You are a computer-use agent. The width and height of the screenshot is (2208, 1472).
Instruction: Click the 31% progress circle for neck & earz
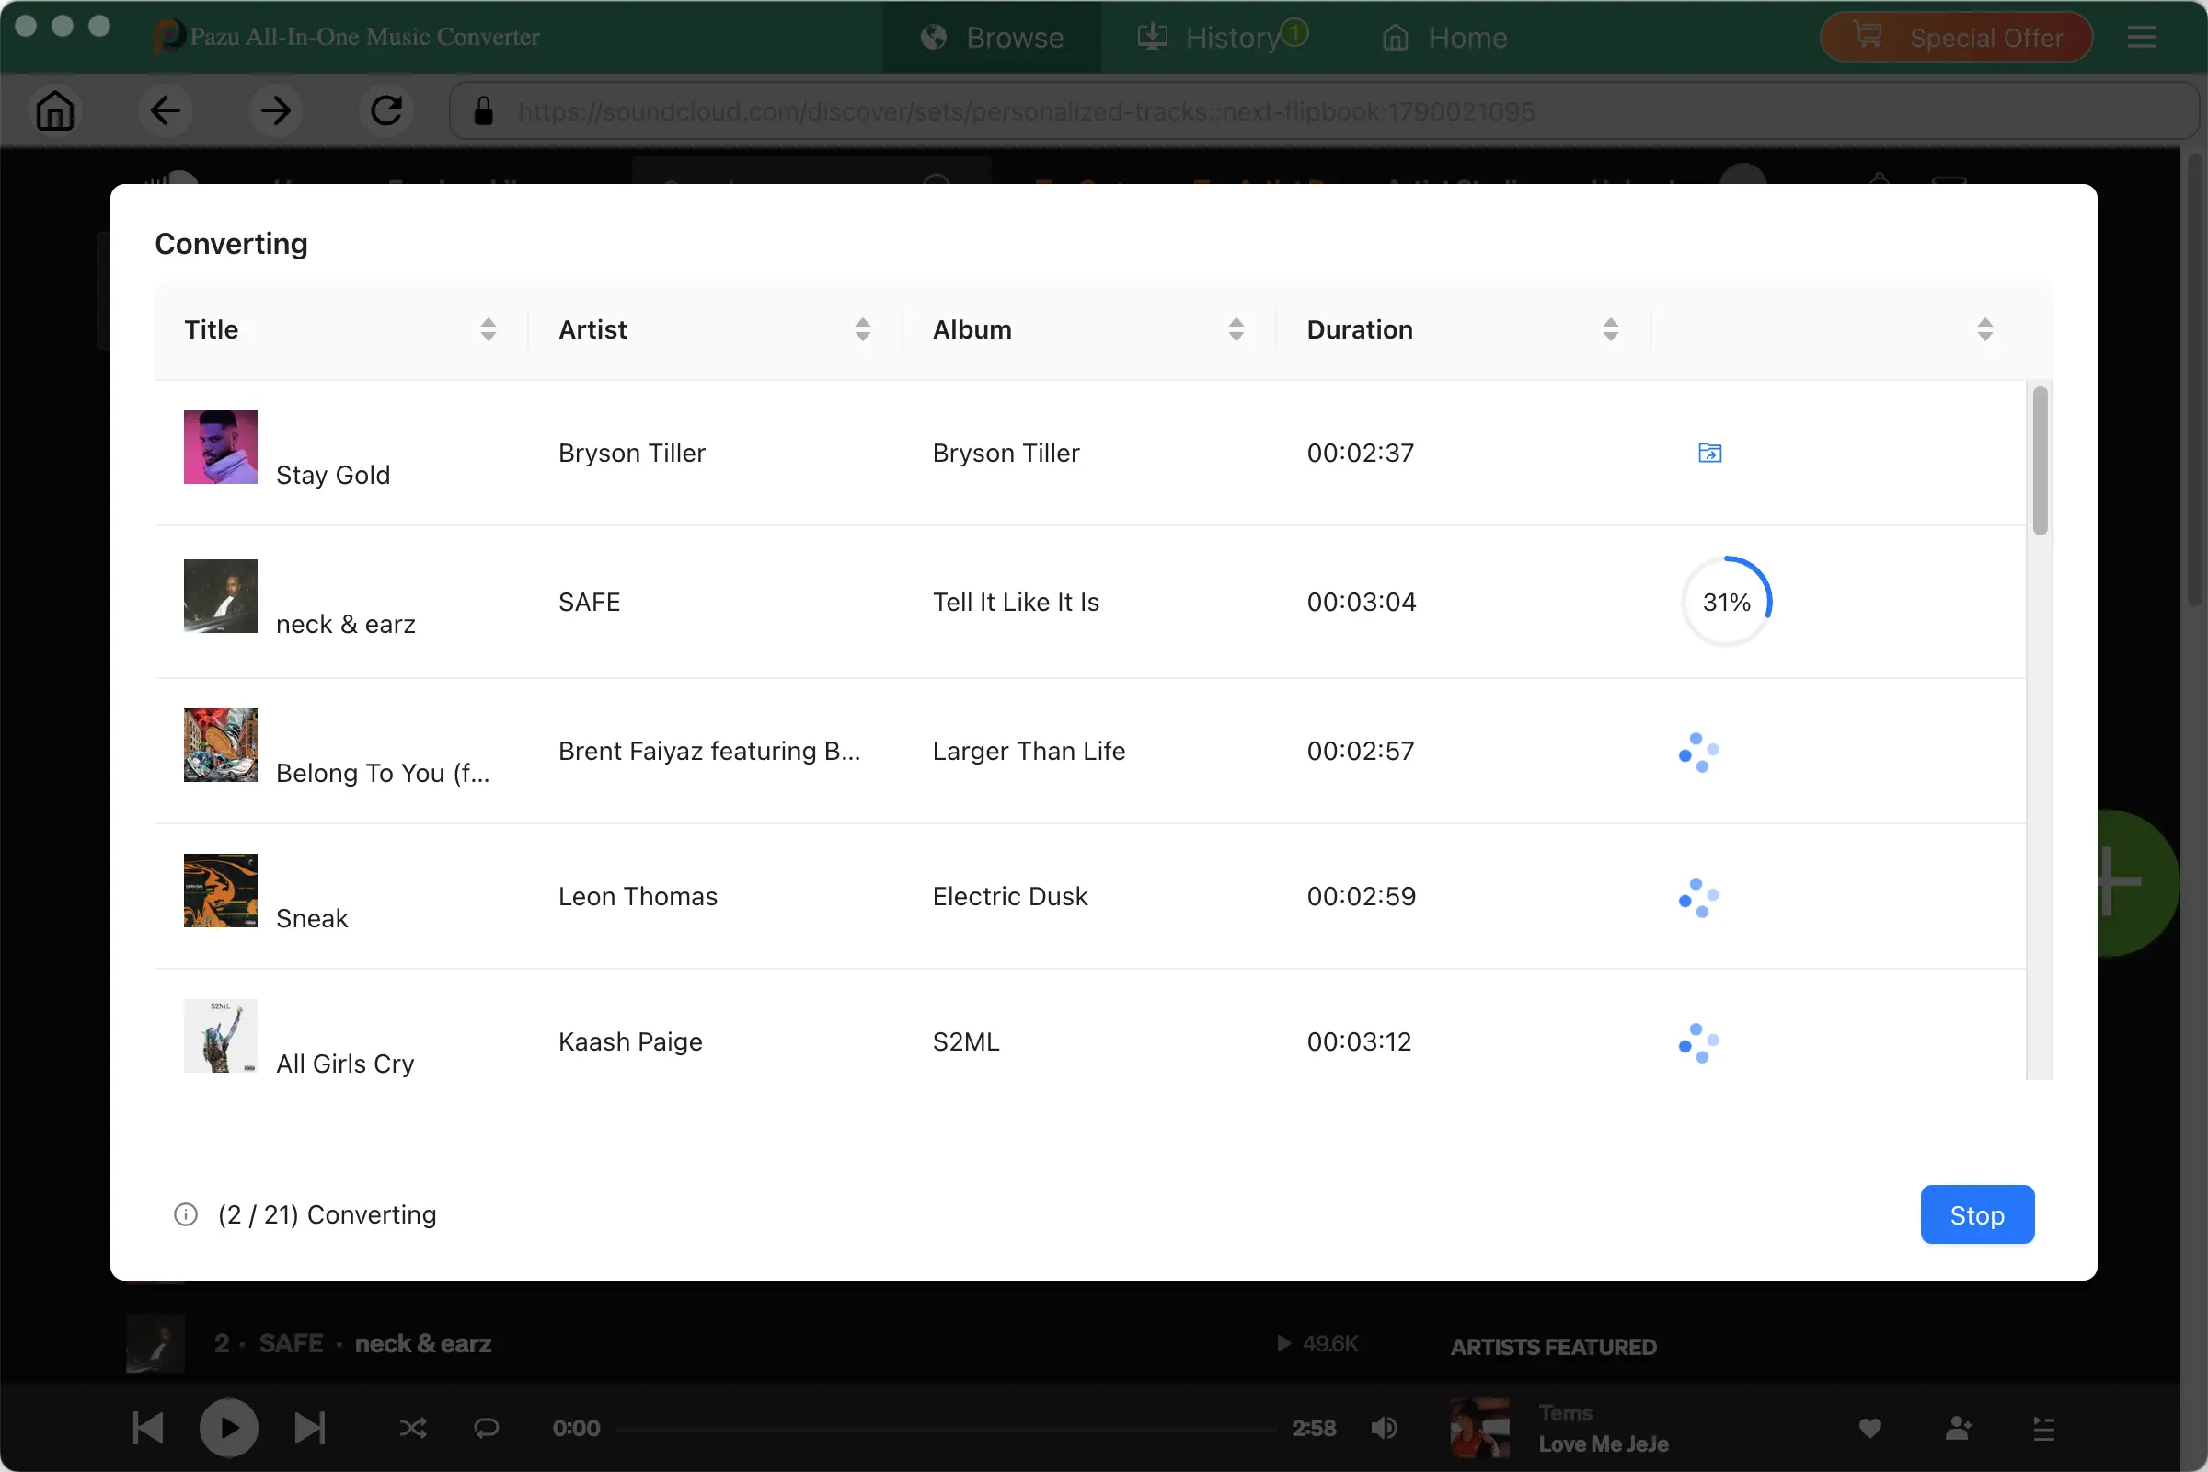pos(1727,602)
